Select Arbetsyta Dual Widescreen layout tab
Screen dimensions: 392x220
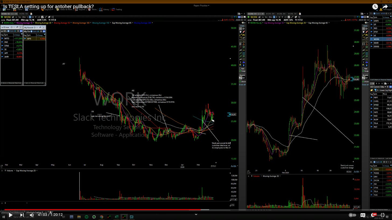12,212
